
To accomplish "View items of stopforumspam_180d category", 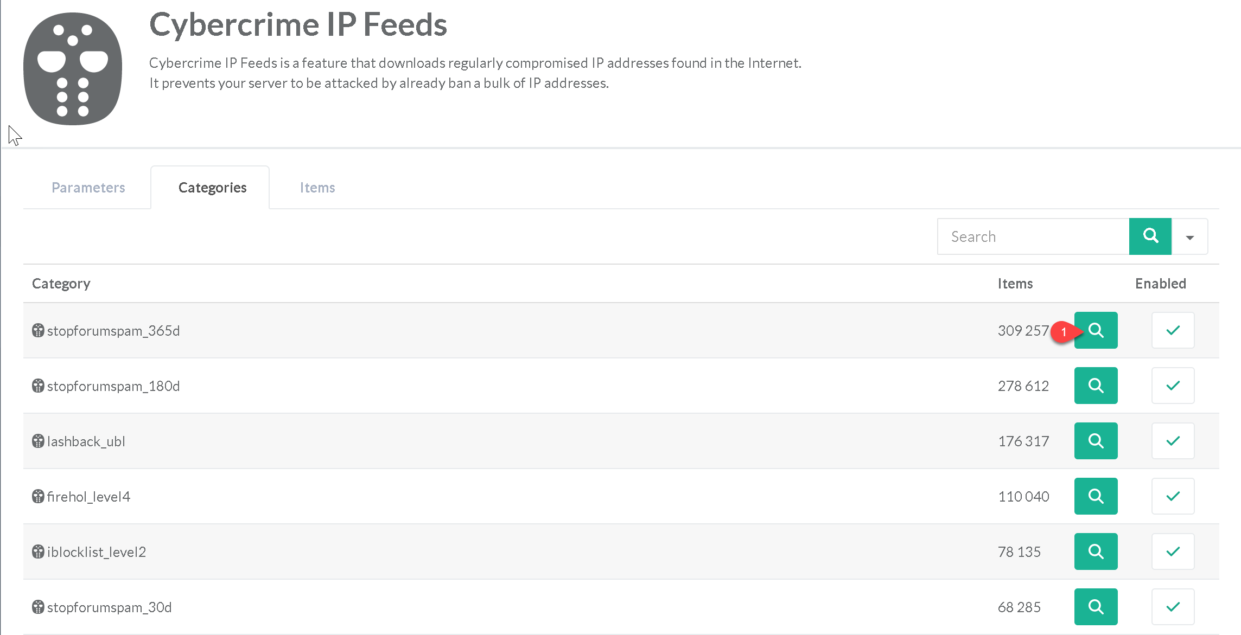I will pyautogui.click(x=1096, y=386).
